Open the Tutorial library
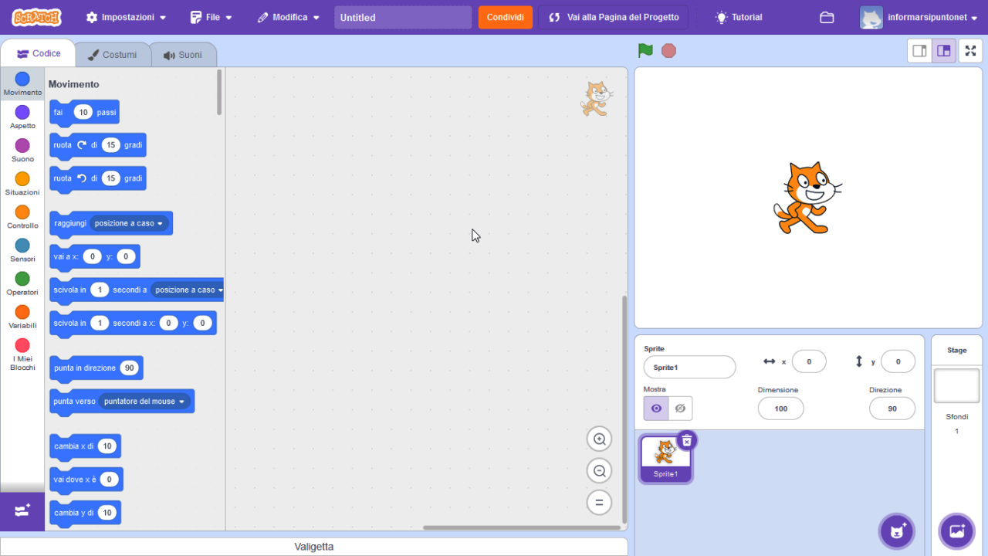 [739, 17]
